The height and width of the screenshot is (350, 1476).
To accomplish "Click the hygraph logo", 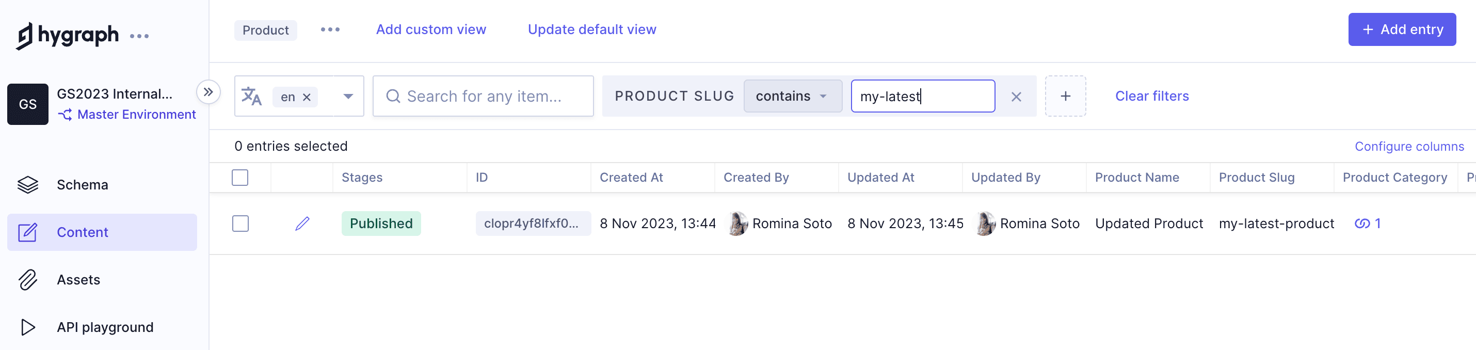I will [67, 36].
